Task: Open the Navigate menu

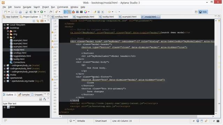Action: pos(27,7)
